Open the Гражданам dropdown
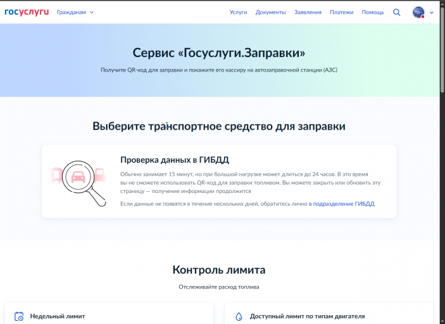Screen dimensions: 445x324 (75, 12)
